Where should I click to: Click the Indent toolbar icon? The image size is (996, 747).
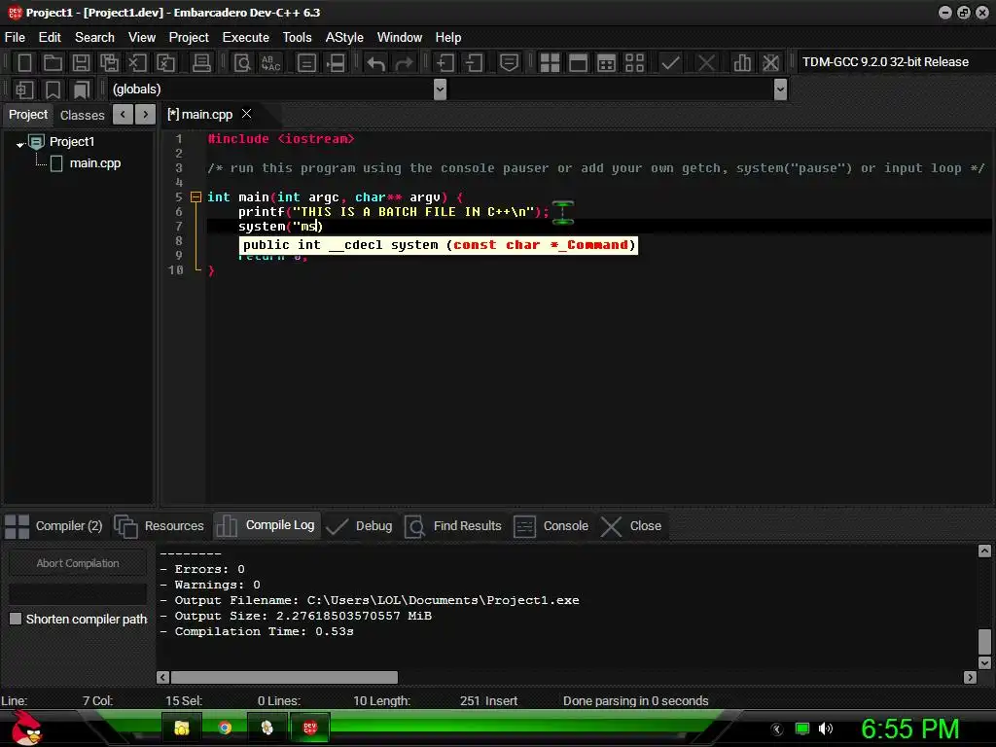[x=445, y=63]
